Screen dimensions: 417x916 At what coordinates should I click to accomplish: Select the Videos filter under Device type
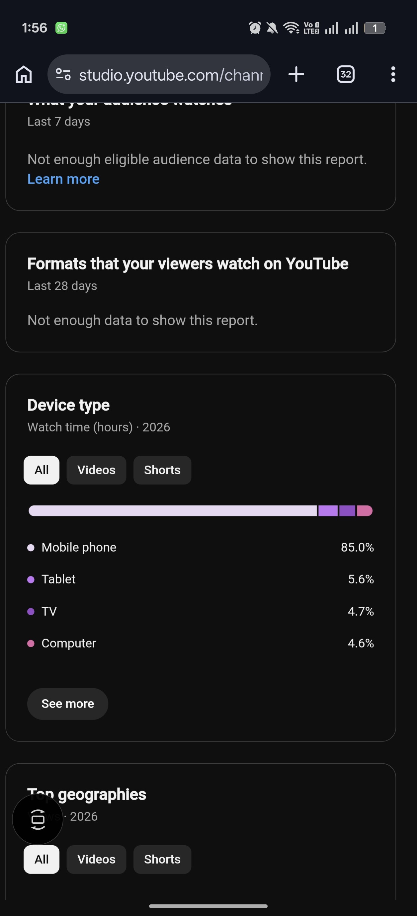click(x=96, y=470)
